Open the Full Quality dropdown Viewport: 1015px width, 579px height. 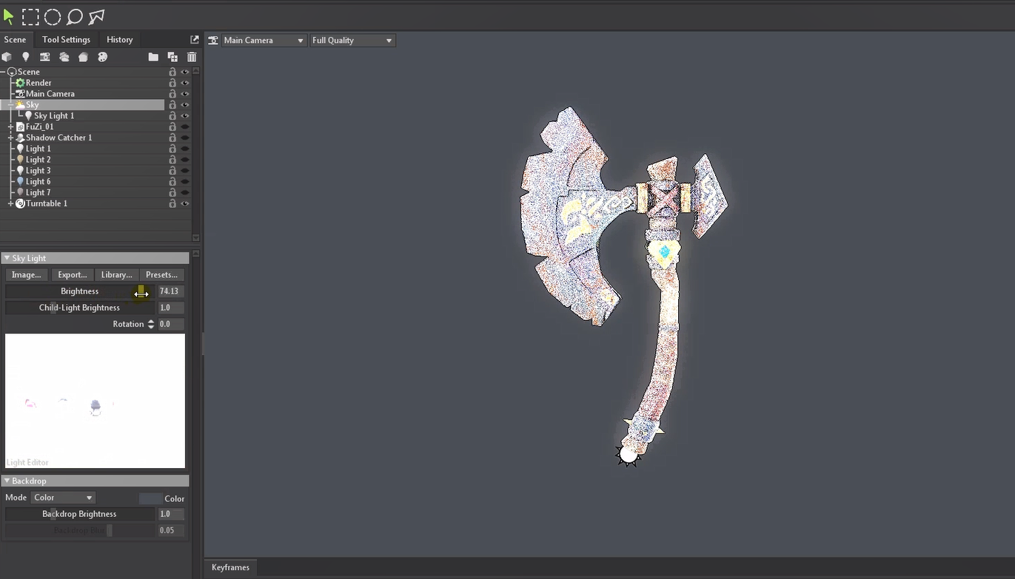click(x=352, y=40)
